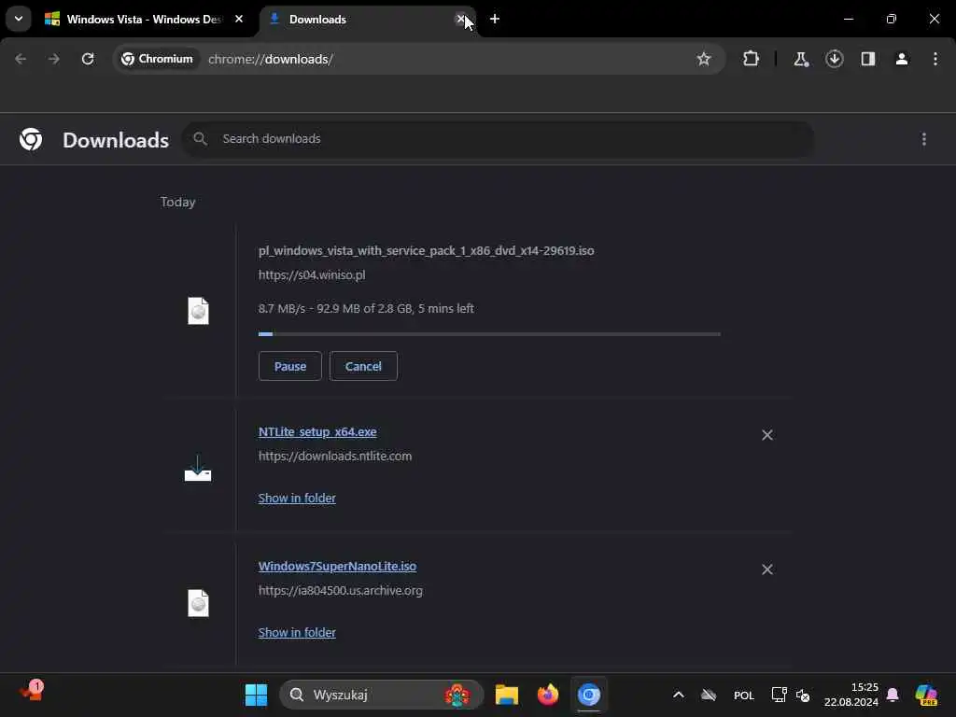
Task: Go forward to next page
Action: 54,59
